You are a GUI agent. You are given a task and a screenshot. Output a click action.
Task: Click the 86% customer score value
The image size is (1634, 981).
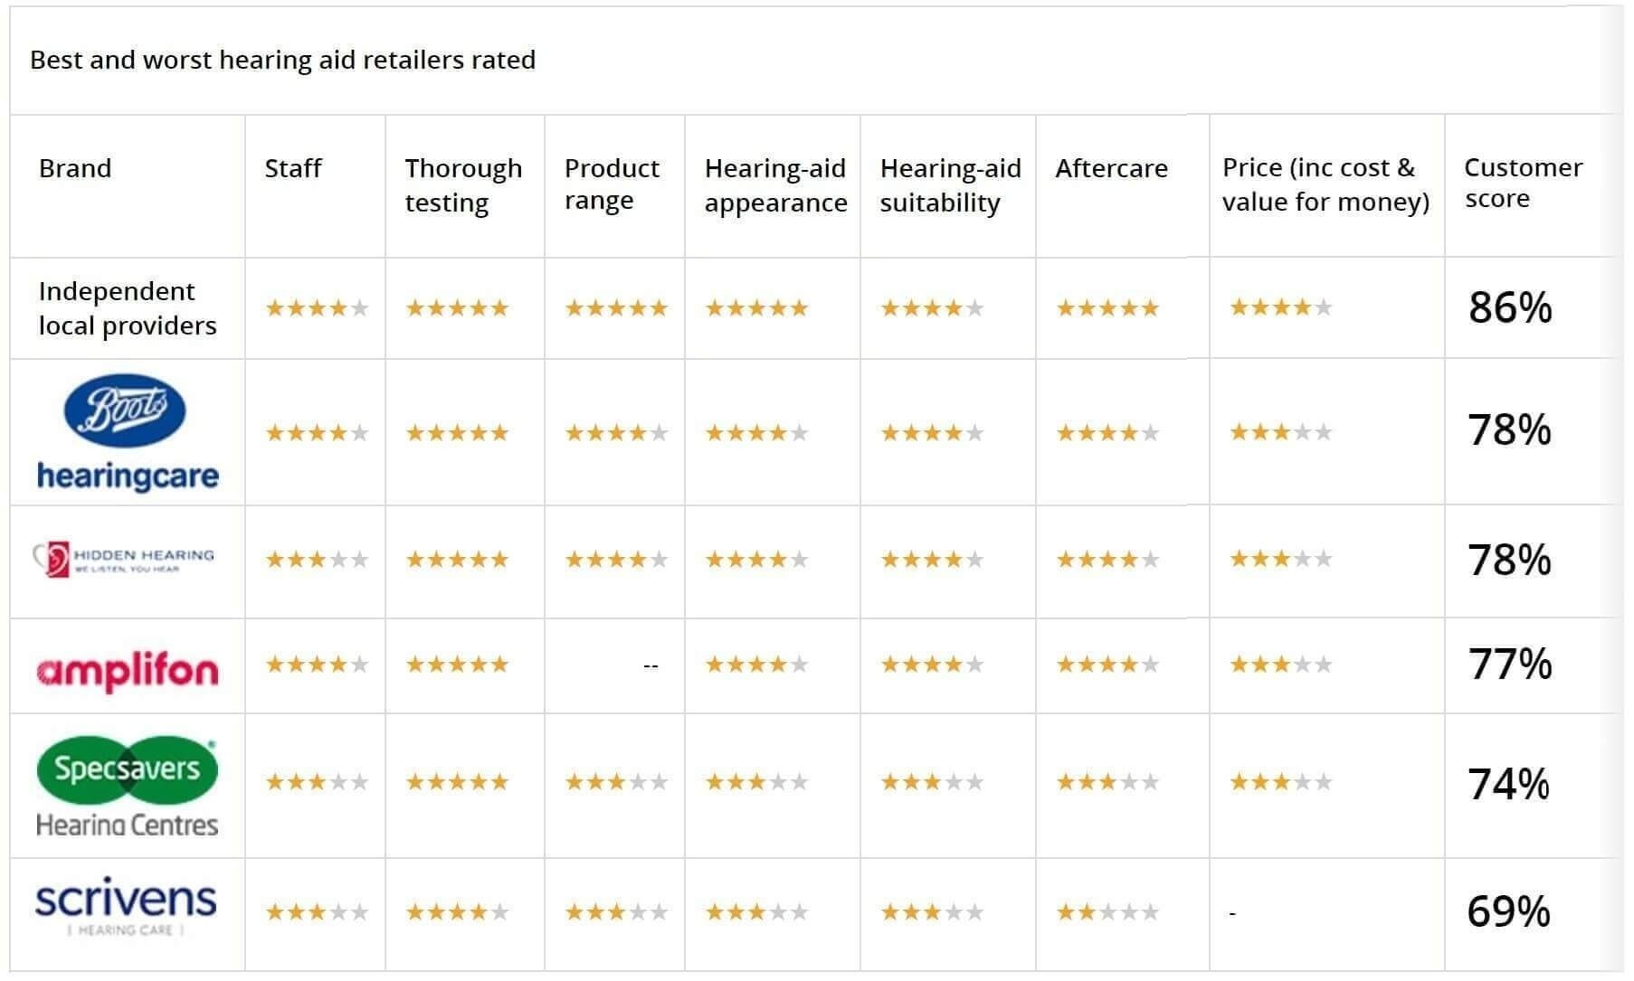(x=1509, y=308)
